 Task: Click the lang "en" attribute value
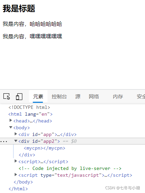(x=44, y=114)
